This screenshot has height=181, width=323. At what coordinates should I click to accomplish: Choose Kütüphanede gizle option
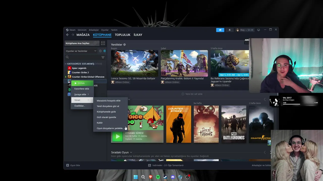click(x=106, y=112)
